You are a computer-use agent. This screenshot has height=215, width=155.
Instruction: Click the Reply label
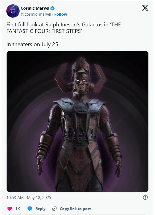41,209
